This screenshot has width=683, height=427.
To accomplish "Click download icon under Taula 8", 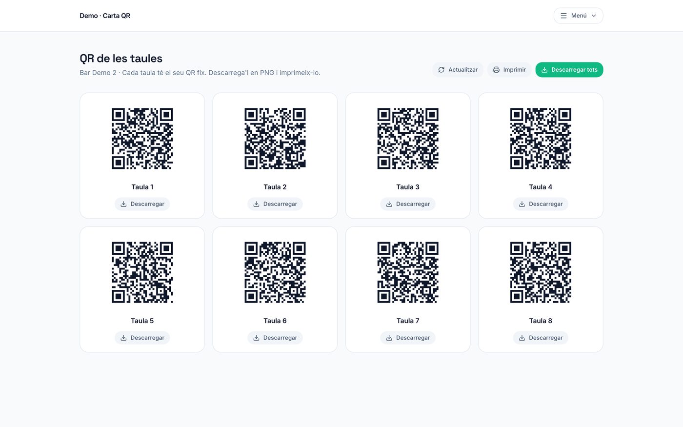I will pyautogui.click(x=522, y=338).
